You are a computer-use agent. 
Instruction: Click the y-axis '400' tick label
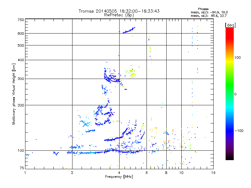coord(21,60)
